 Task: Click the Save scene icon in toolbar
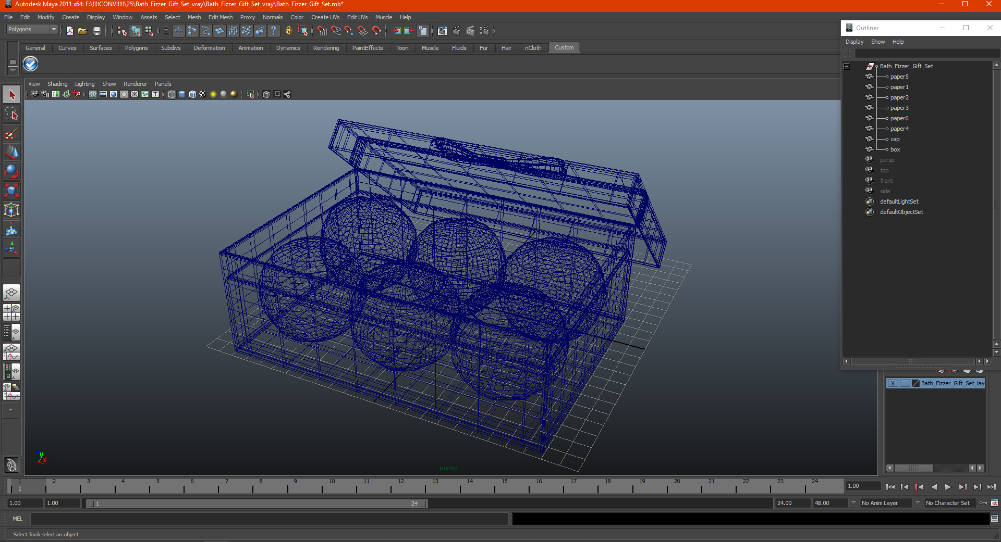(96, 31)
